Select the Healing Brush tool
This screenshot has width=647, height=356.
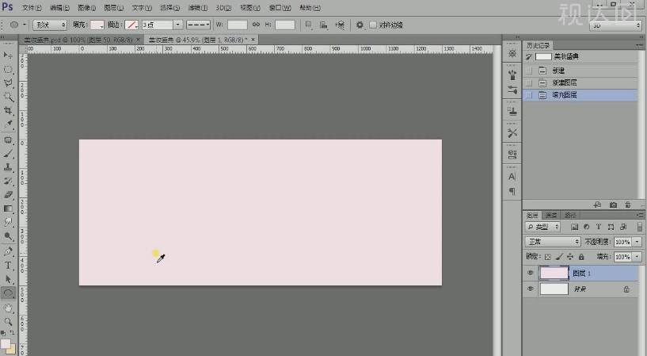click(x=8, y=140)
